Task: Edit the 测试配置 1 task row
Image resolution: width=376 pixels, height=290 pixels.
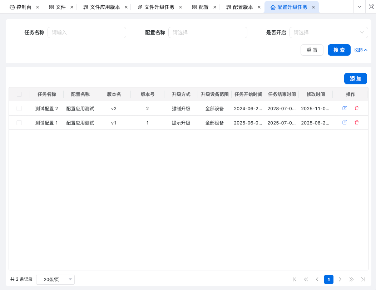Action: (345, 122)
